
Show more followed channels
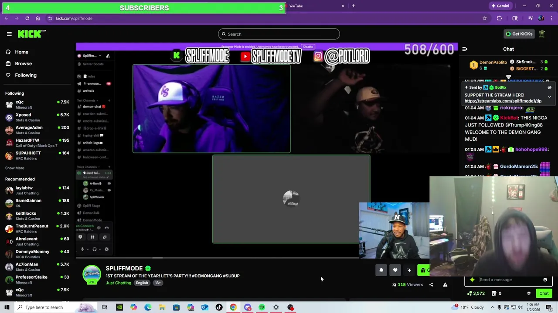point(15,168)
